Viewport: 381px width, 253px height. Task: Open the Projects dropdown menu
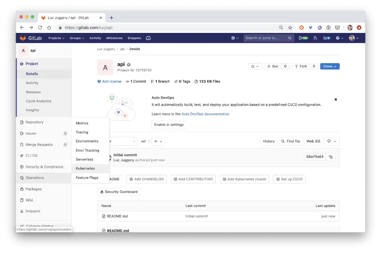[x=56, y=38]
